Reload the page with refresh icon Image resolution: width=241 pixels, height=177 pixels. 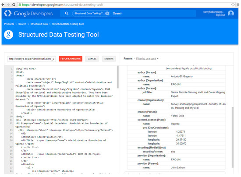pyautogui.click(x=14, y=5)
